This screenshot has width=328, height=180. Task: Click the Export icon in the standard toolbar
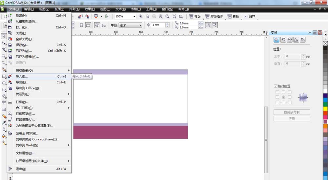pos(87,16)
